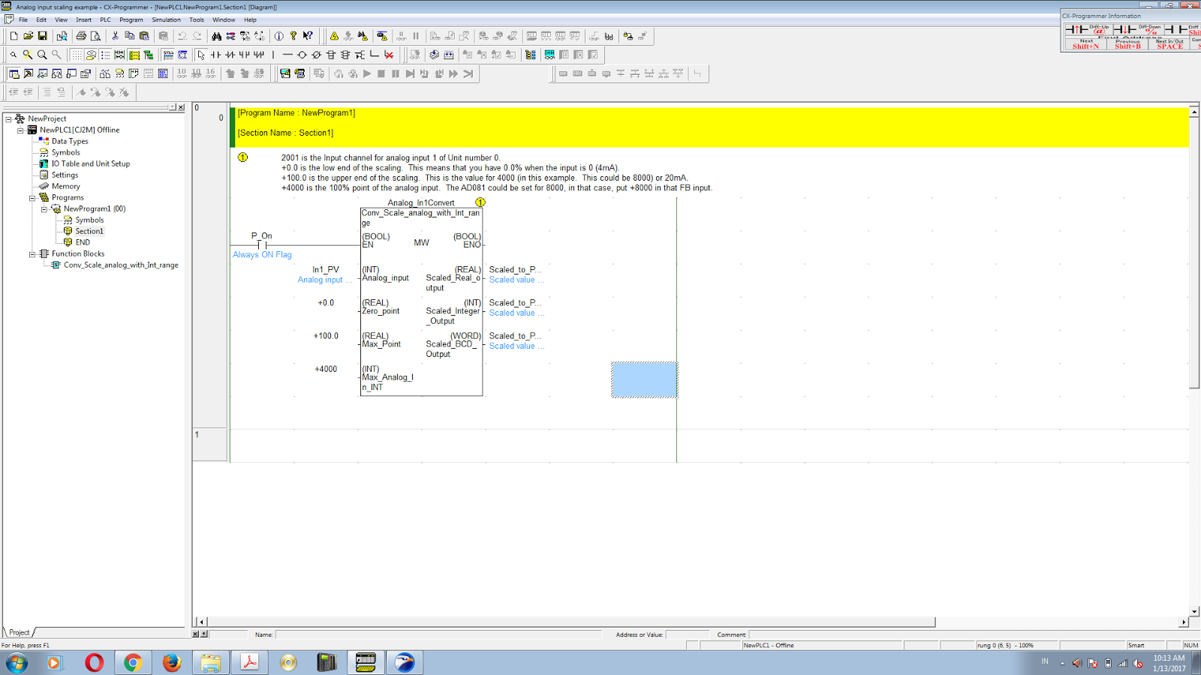Select the New Closed Contact tool
The height and width of the screenshot is (675, 1201).
tap(230, 55)
